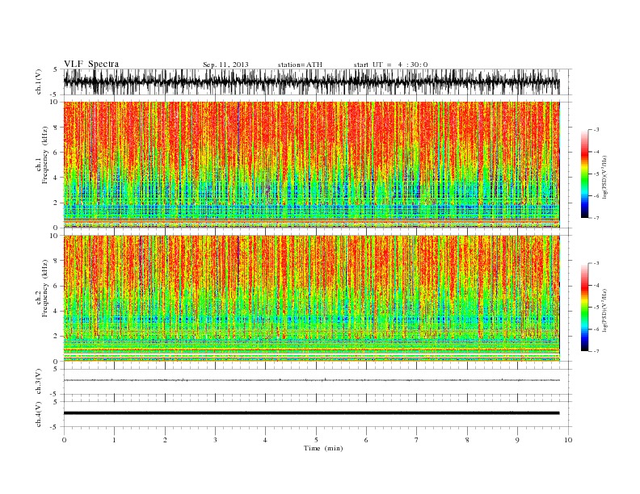This screenshot has width=640, height=494.
Task: Click the "6" kHz tick of ch.2 spectrogram
Action: tap(56, 286)
